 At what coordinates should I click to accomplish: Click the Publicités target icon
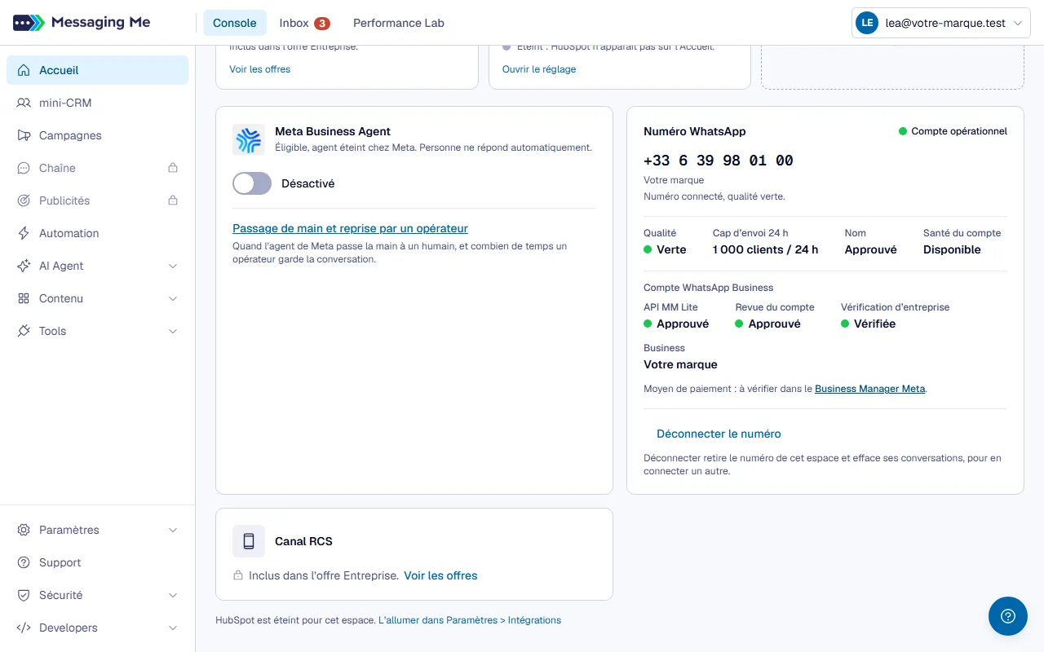[24, 200]
